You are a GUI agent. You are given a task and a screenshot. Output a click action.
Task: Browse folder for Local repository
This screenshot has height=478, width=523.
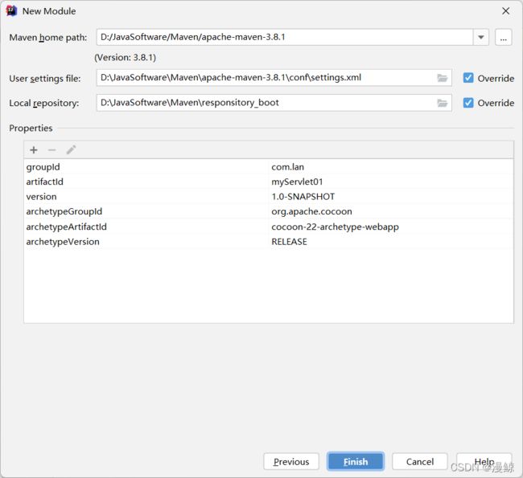click(443, 103)
